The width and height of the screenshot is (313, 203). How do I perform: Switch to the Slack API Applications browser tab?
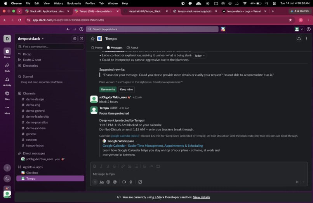pyautogui.click(x=47, y=11)
